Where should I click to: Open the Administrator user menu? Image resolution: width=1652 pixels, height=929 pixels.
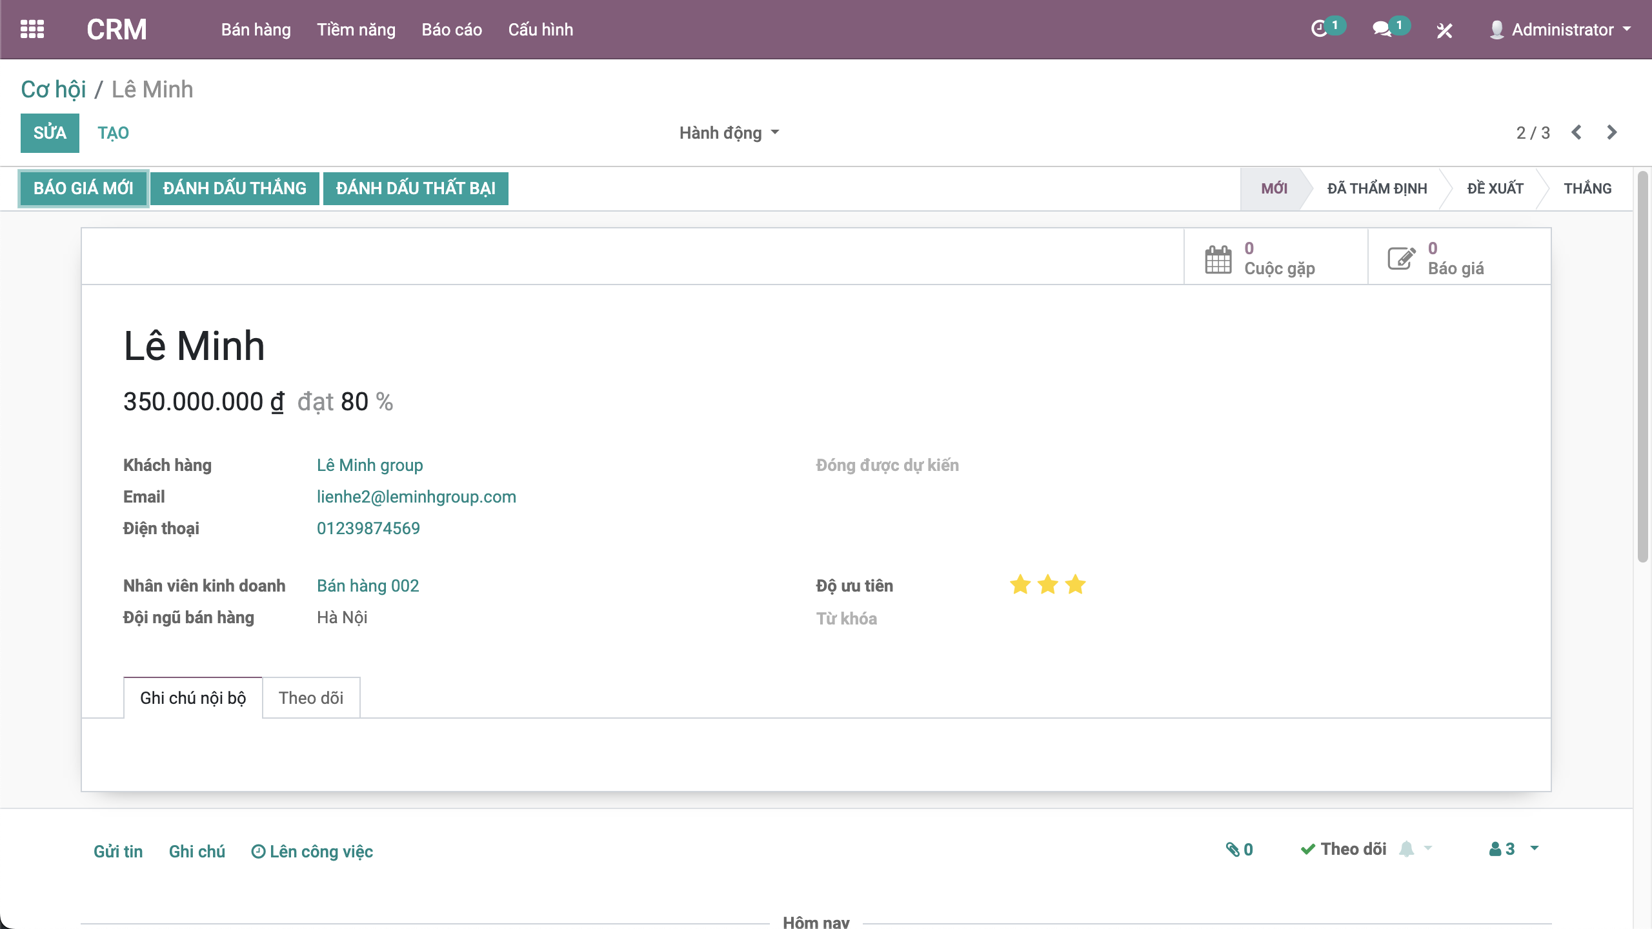point(1560,30)
